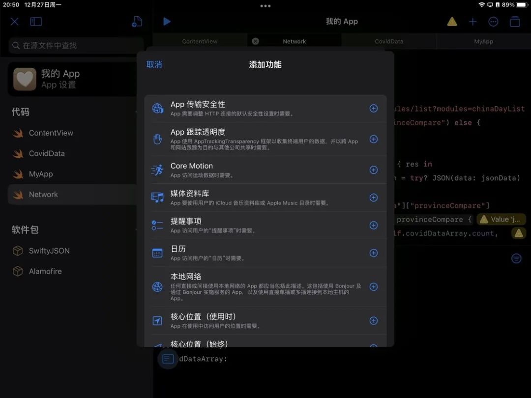Screen dimensions: 531x398
Task: Open the 我的 App settings row
Action: 72,79
